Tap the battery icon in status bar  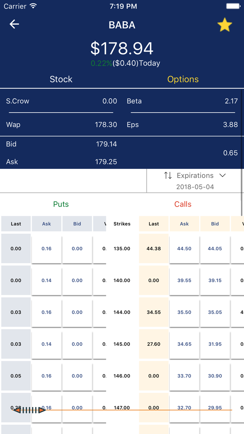(x=232, y=6)
